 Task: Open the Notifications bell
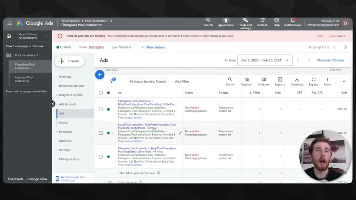point(293,23)
